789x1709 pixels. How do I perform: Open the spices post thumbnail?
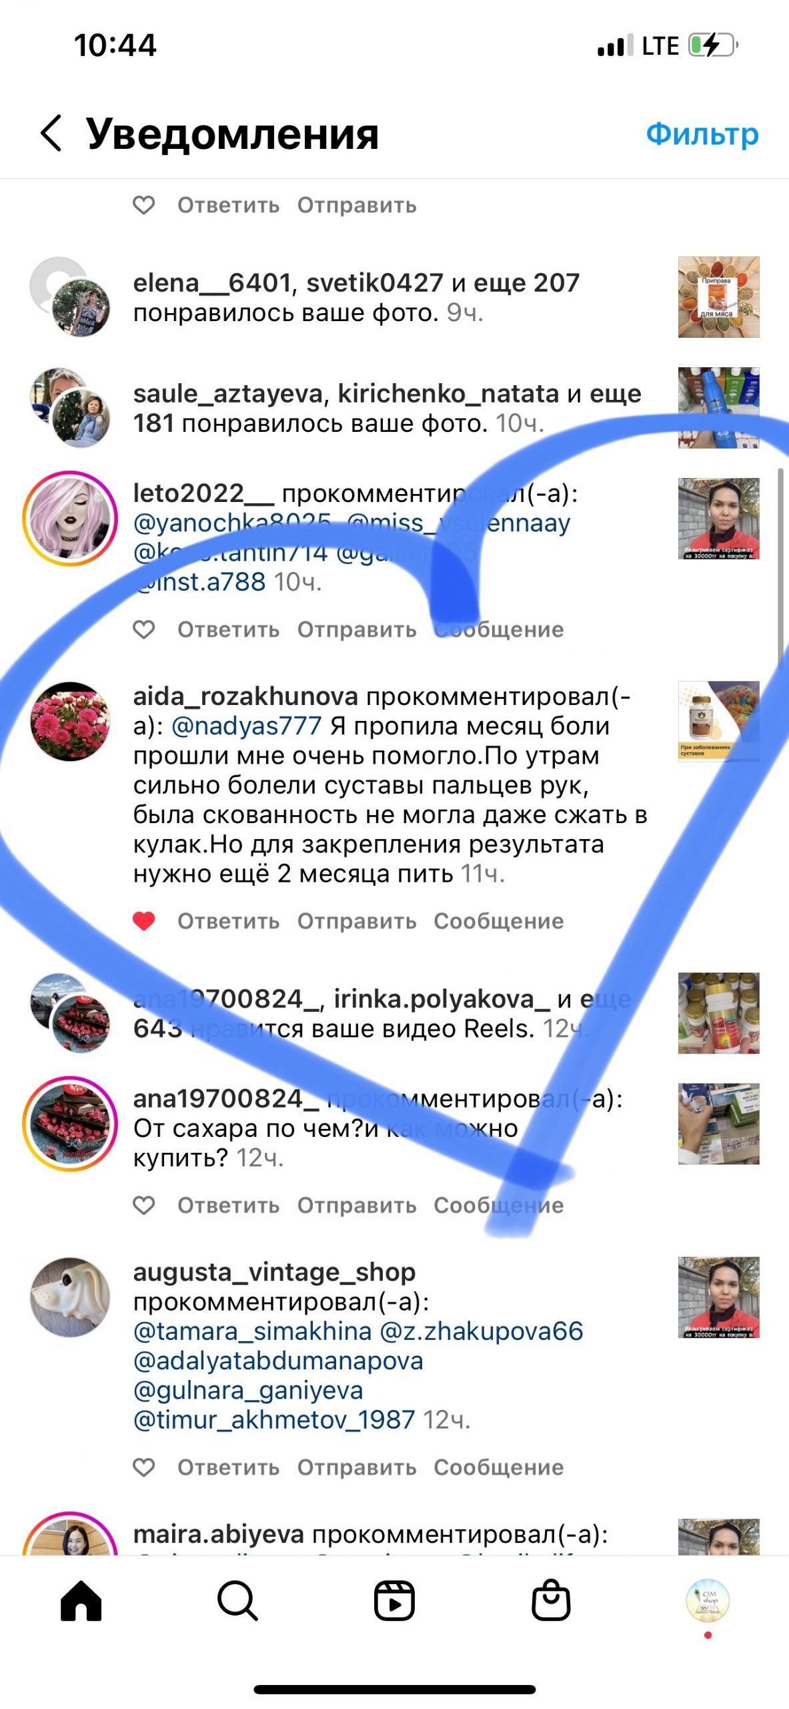[719, 297]
